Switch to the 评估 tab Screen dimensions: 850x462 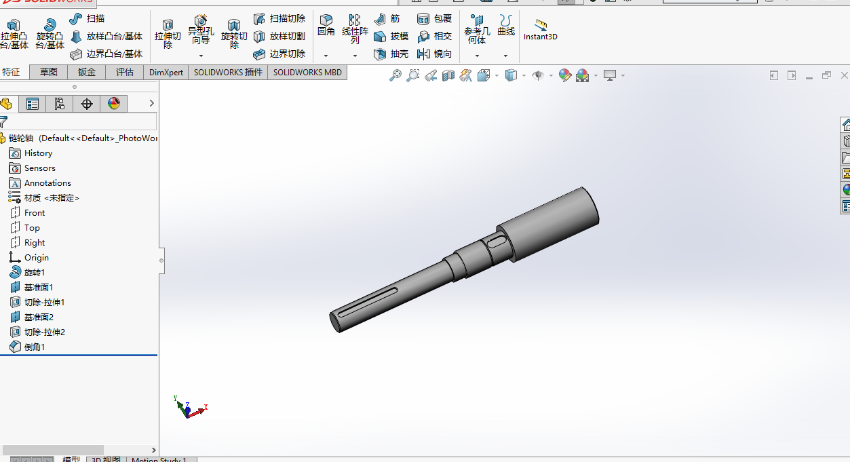(125, 72)
